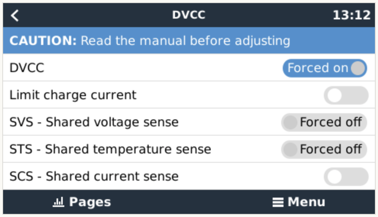Open the Pages text button
The image size is (378, 217).
[90, 202]
